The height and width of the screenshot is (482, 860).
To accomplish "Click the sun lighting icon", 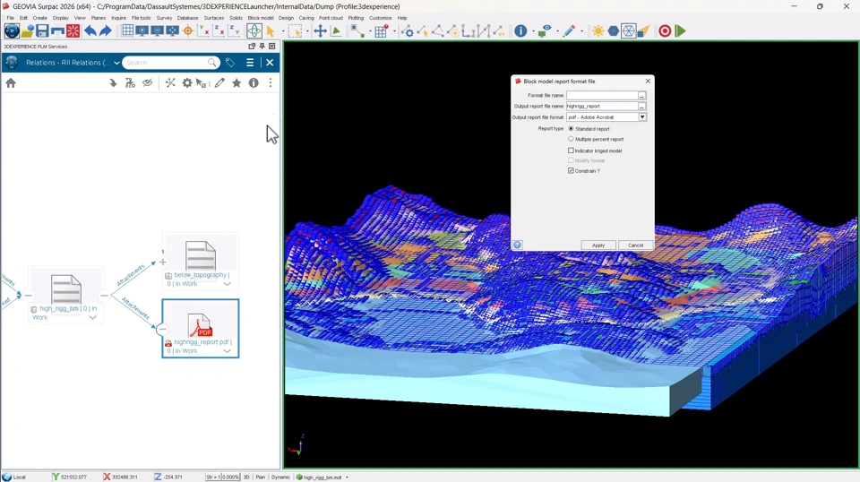I will point(598,31).
